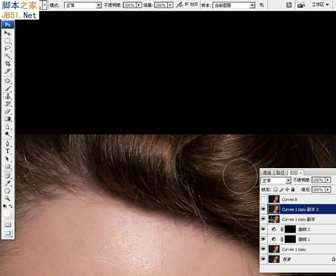
Task: Reset to default foreground/background colors
Action: [4, 206]
